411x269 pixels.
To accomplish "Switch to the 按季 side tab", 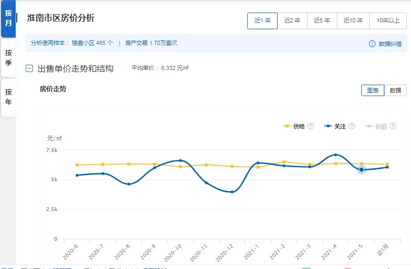I will (8, 58).
